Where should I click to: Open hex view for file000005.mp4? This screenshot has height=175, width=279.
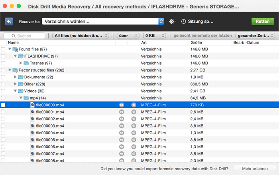(x=134, y=140)
